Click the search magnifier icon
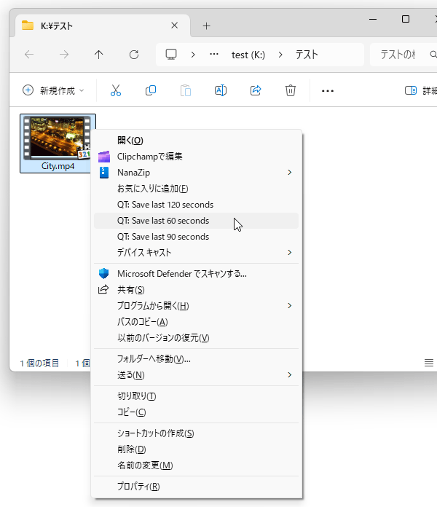 [x=433, y=55]
